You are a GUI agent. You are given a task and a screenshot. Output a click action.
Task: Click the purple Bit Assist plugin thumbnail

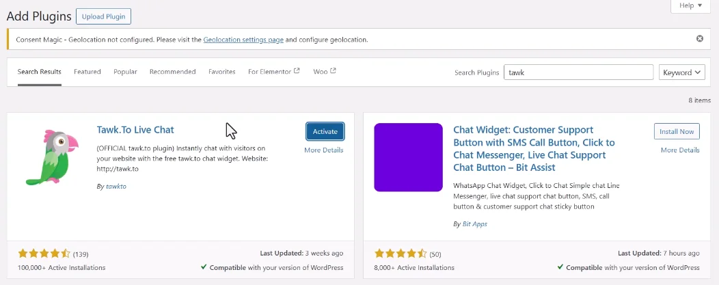[x=408, y=157]
